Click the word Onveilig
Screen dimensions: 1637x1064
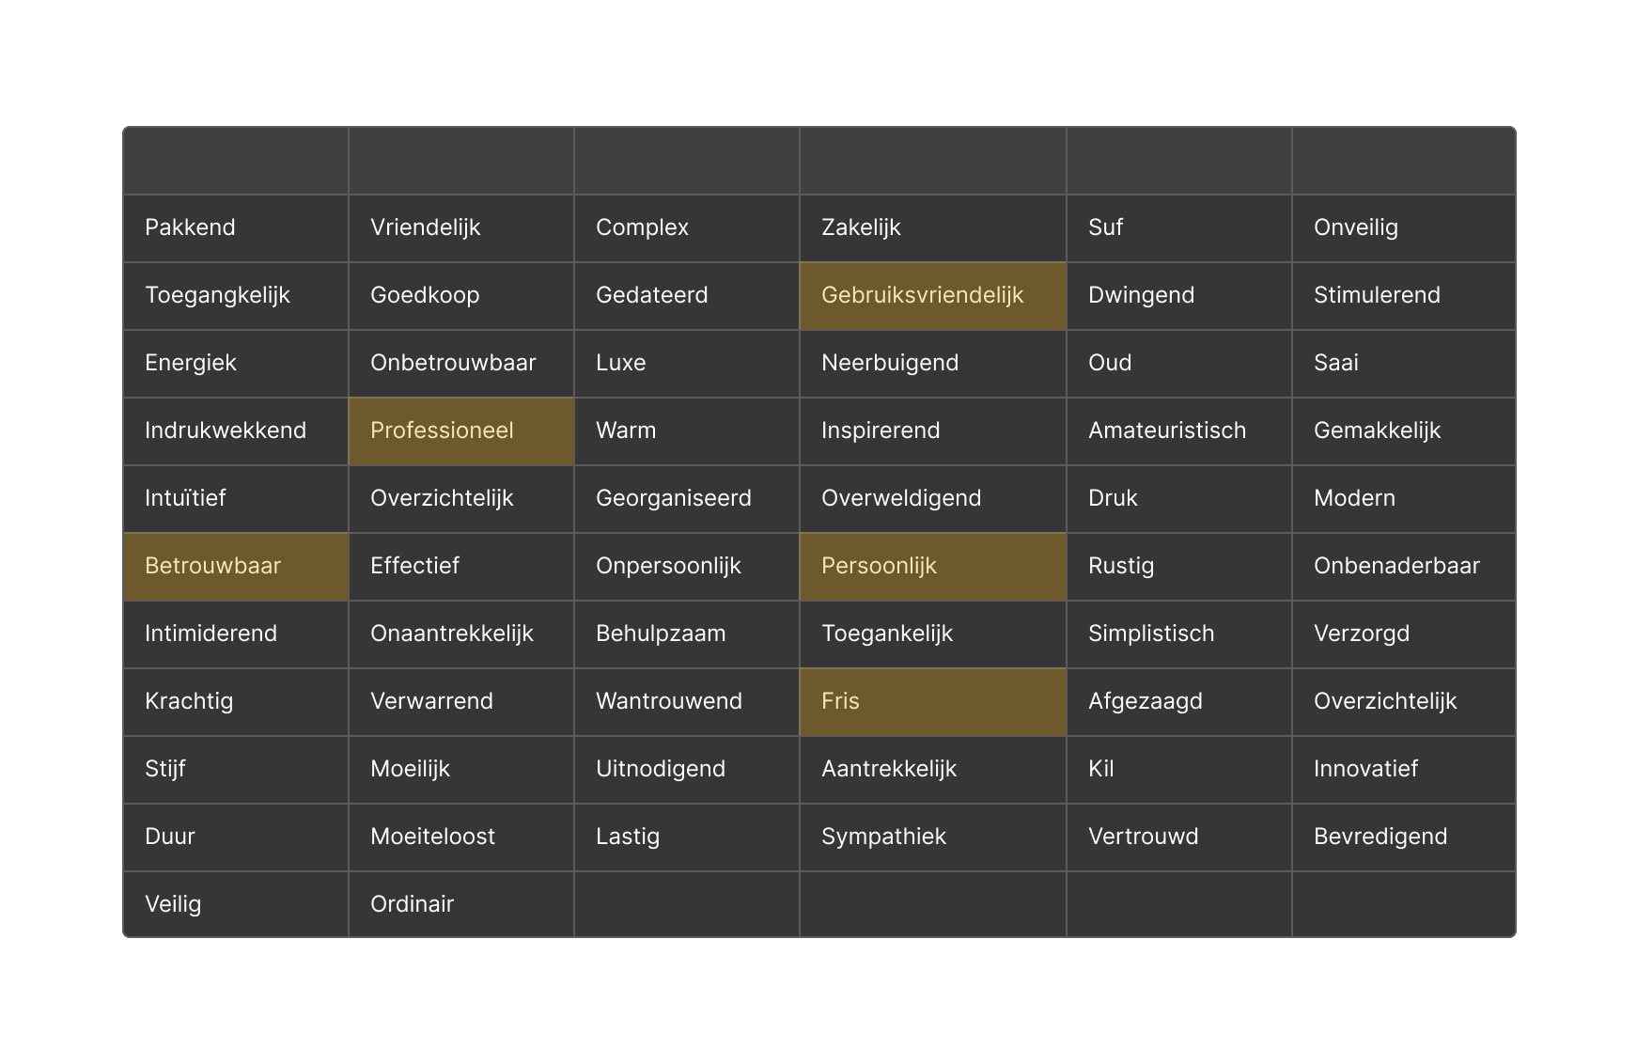click(1403, 227)
